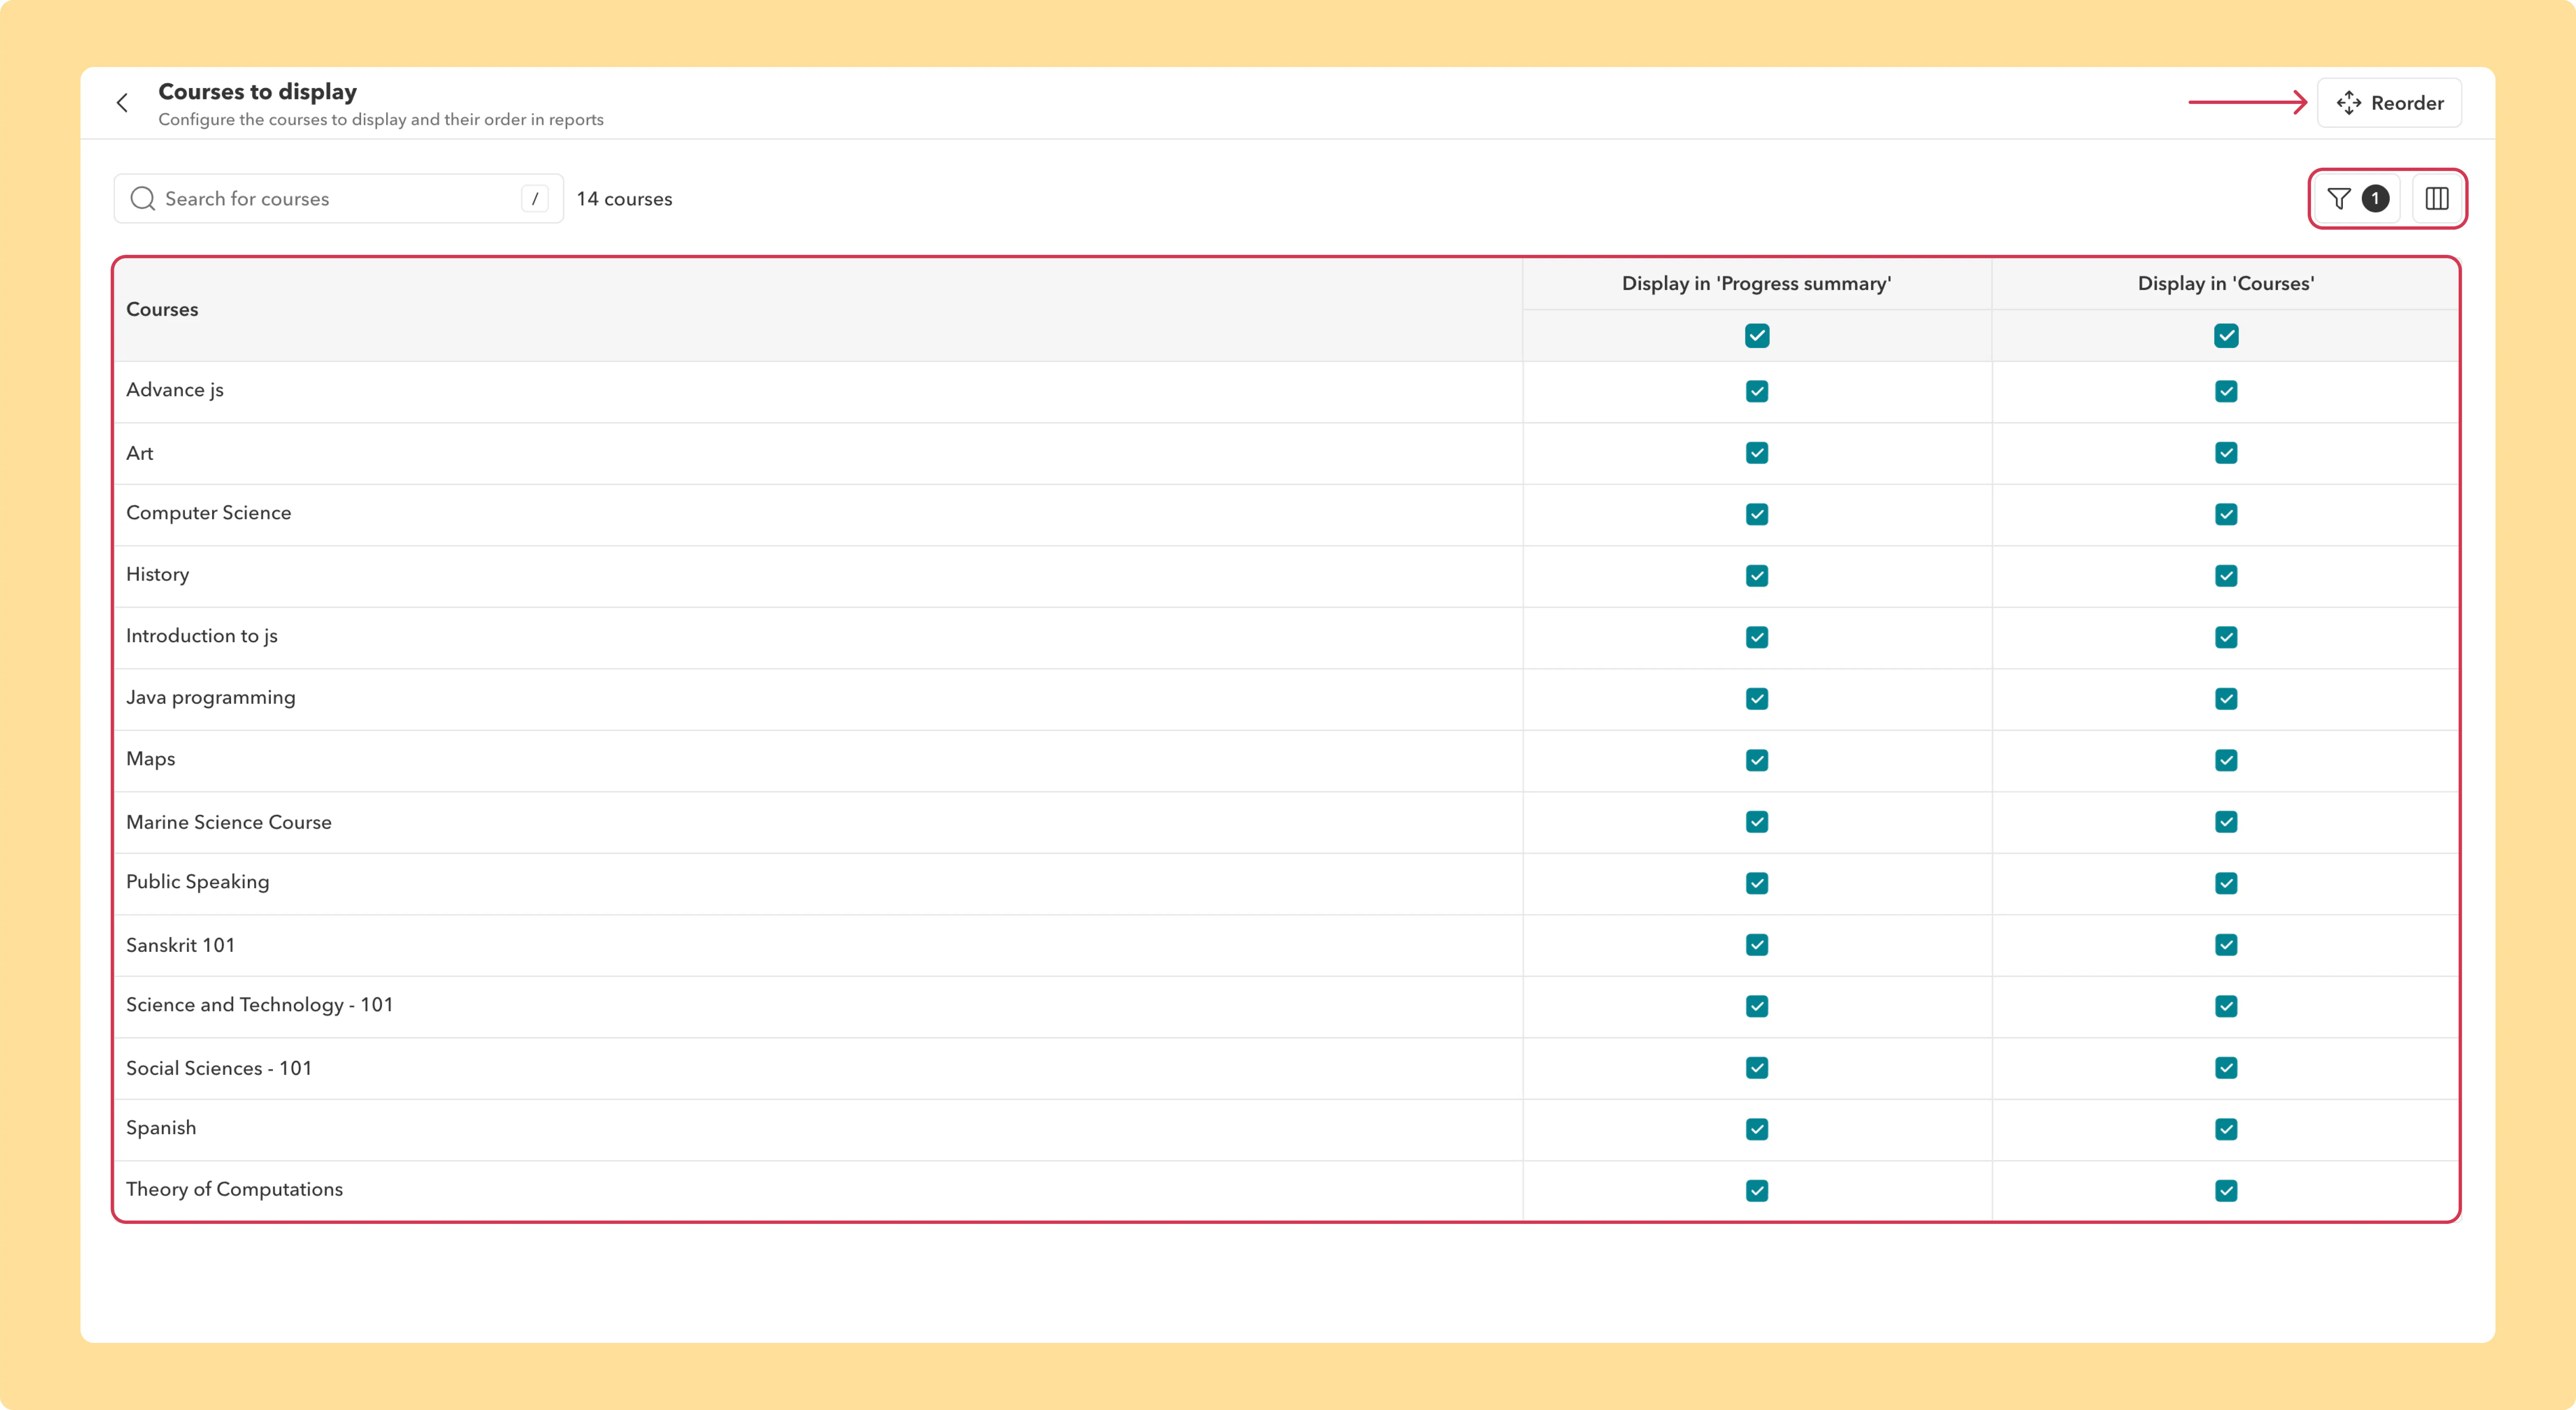Screen dimensions: 2576x1410
Task: Uncheck Progress summary for Java programming
Action: [x=1757, y=699]
